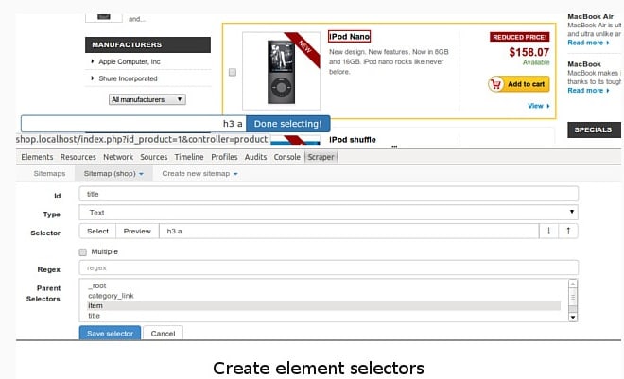Switch to the Audits tab

255,157
